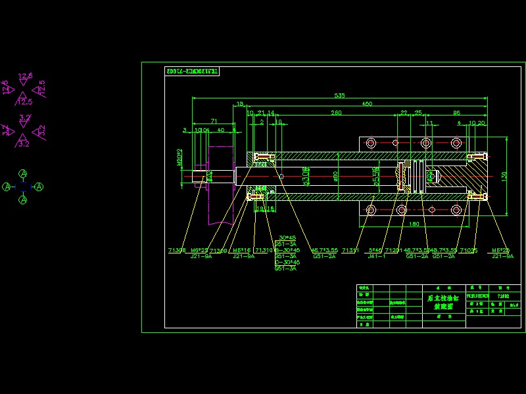
Task: Pick the vertical 130 height dimension
Action: click(504, 175)
